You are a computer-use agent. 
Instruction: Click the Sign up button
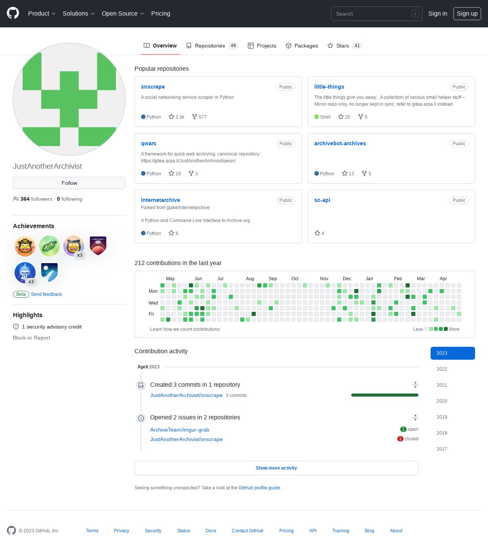pyautogui.click(x=467, y=13)
